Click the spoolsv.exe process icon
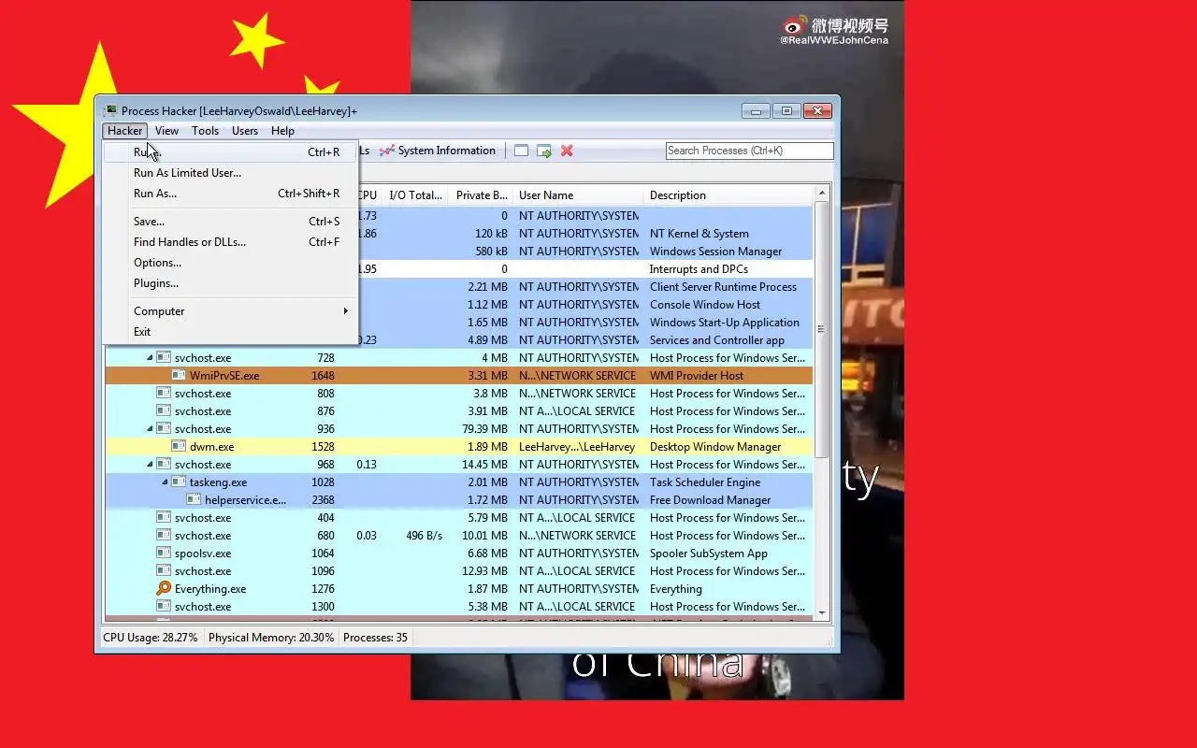 [x=164, y=554]
